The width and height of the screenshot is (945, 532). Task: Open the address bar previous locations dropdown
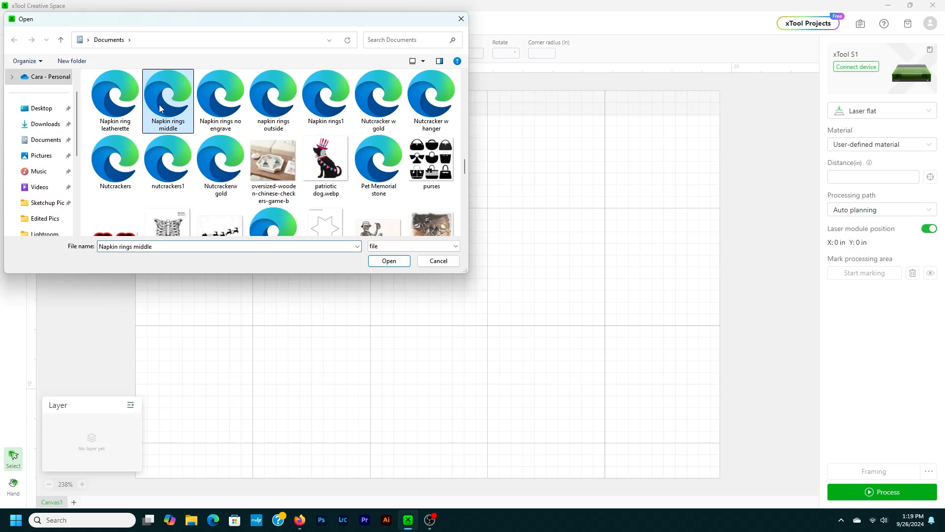329,40
